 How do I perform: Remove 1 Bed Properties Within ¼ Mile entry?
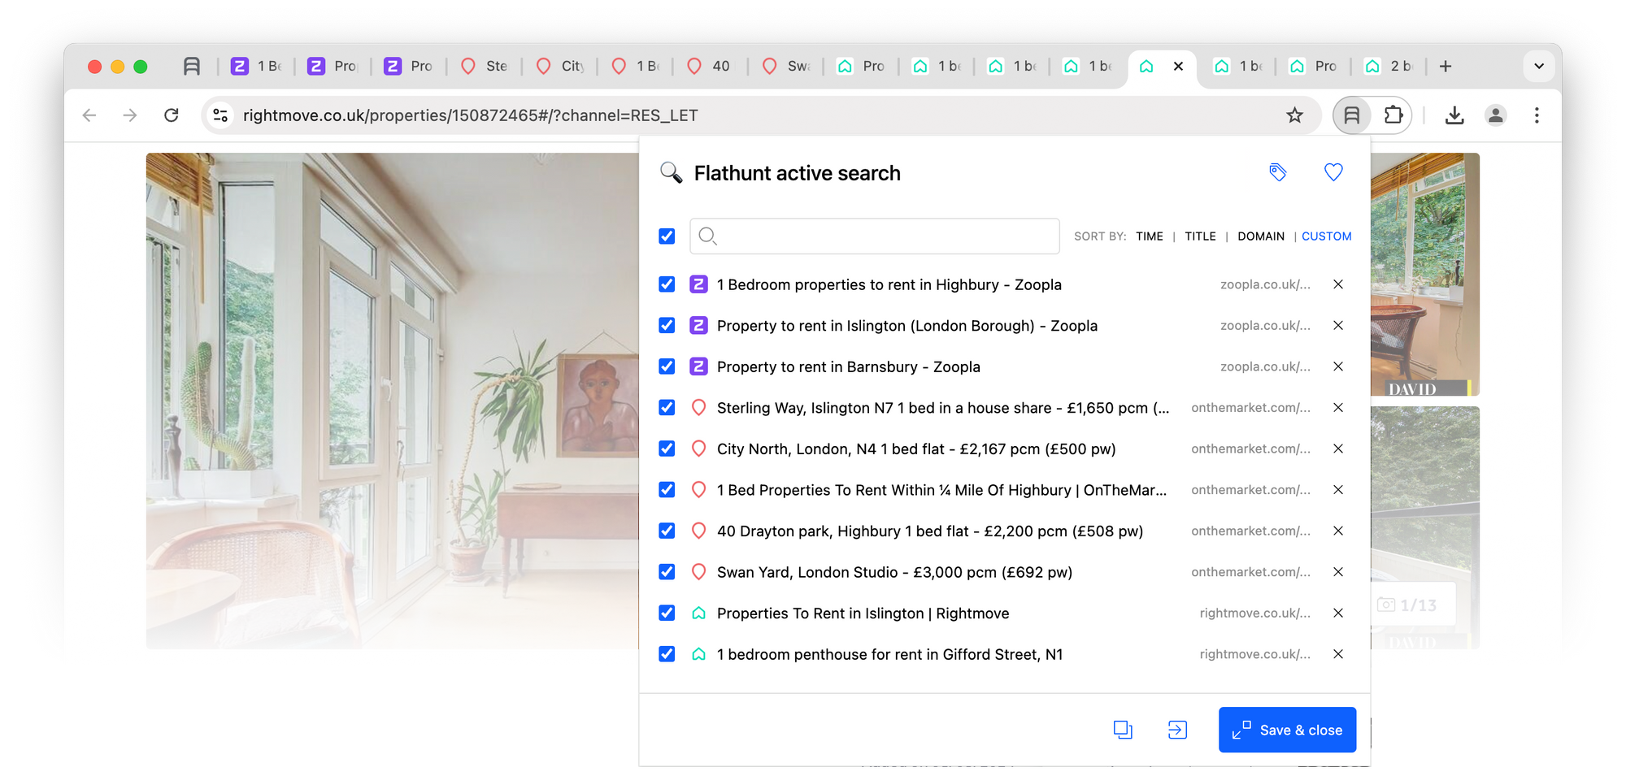click(1338, 489)
